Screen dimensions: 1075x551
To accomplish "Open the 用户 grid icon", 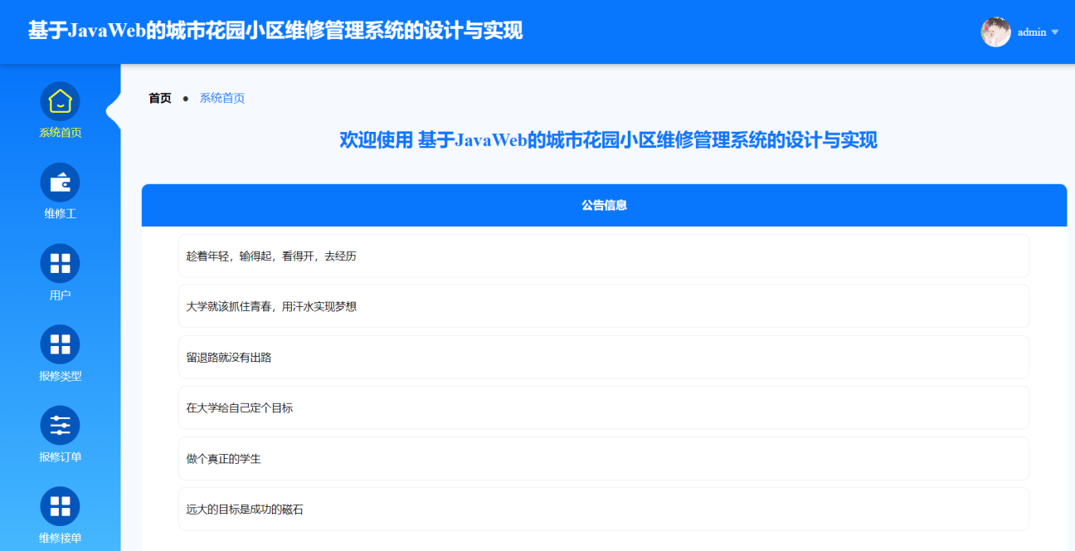I will click(x=61, y=263).
